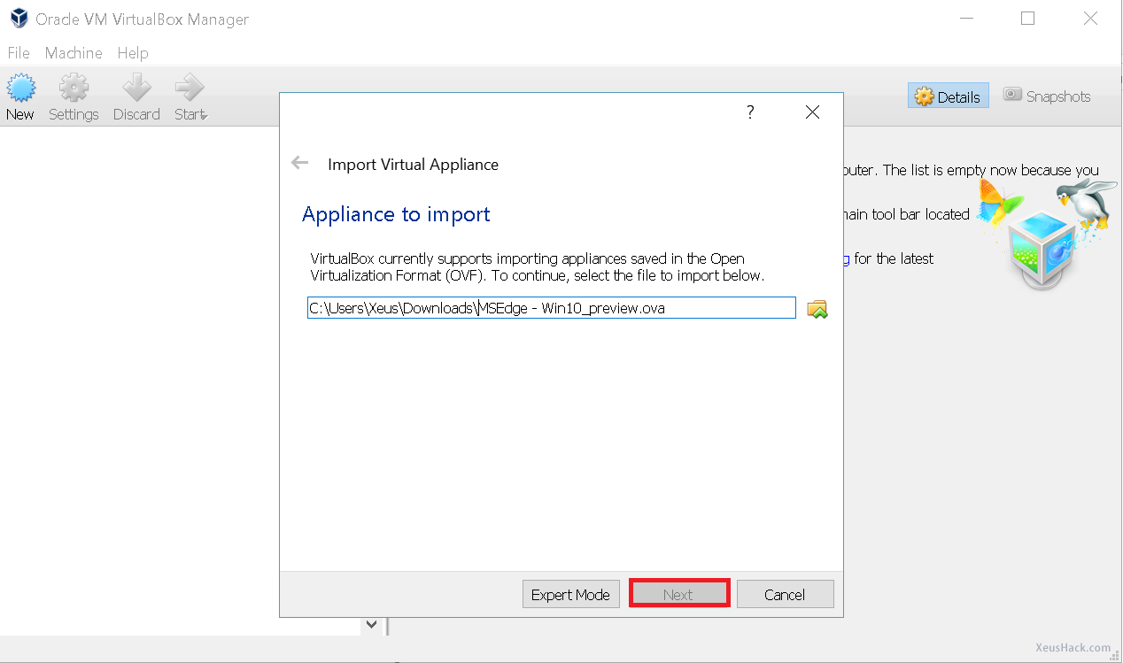The image size is (1123, 663).
Task: Open the Settings toolbar icon
Action: 74,91
